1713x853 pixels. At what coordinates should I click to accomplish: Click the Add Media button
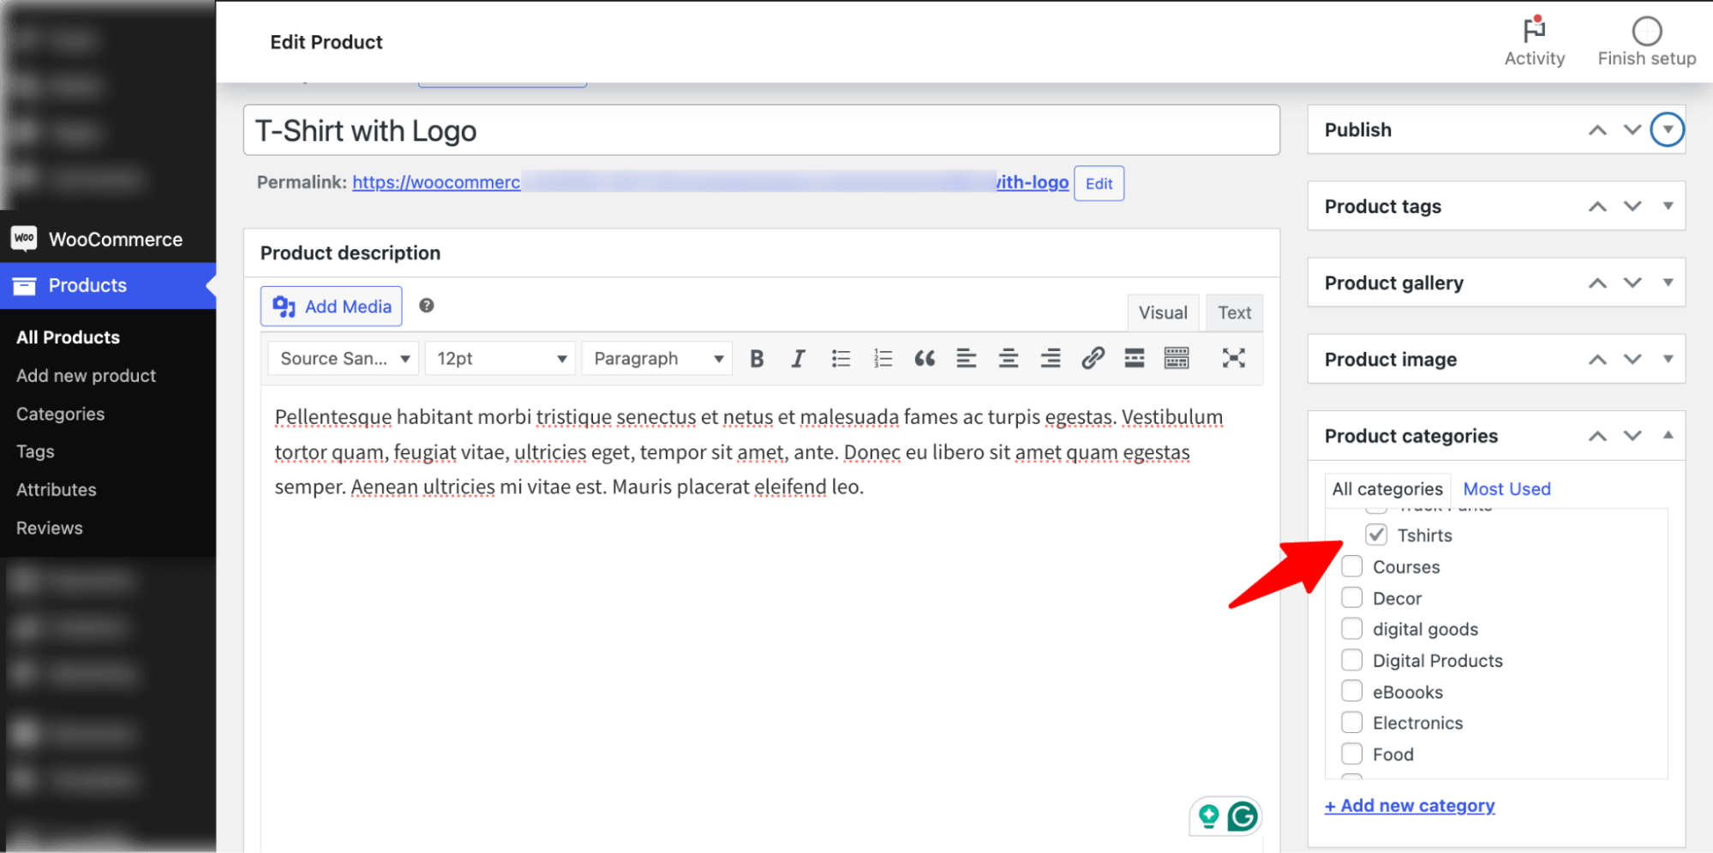click(331, 307)
